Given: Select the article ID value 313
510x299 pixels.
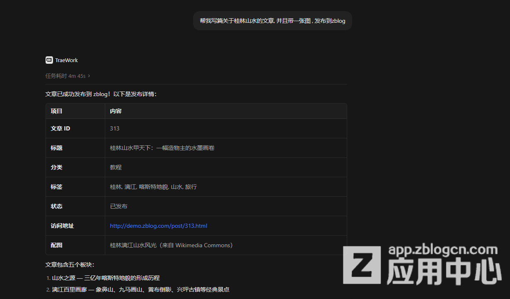Looking at the screenshot, I should click(114, 128).
